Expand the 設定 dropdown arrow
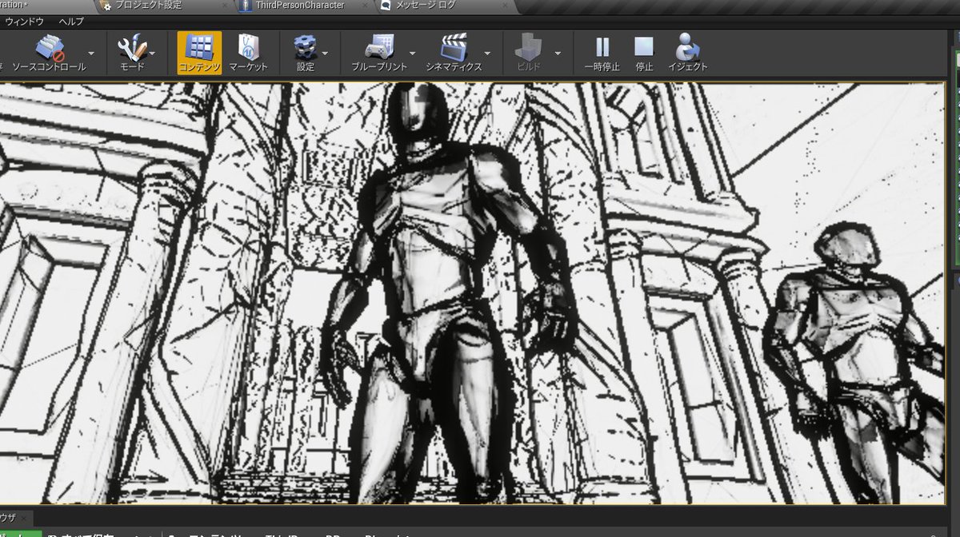Image resolution: width=960 pixels, height=537 pixels. [325, 54]
